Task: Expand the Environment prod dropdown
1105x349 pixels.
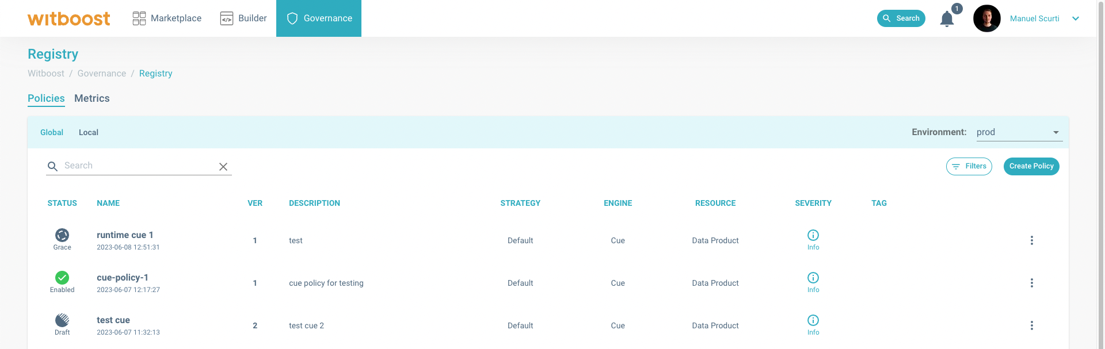Action: (1019, 132)
